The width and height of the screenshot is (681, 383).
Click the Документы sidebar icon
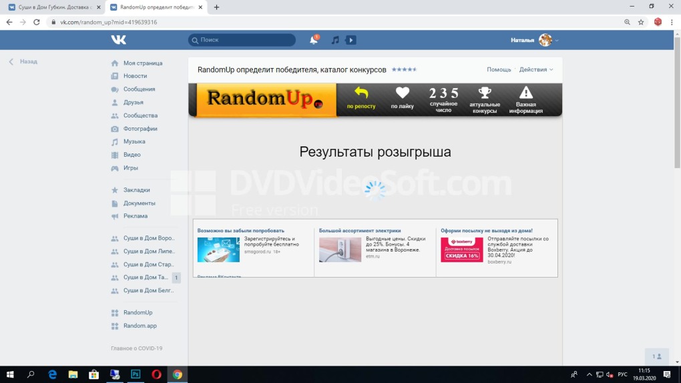tap(115, 204)
